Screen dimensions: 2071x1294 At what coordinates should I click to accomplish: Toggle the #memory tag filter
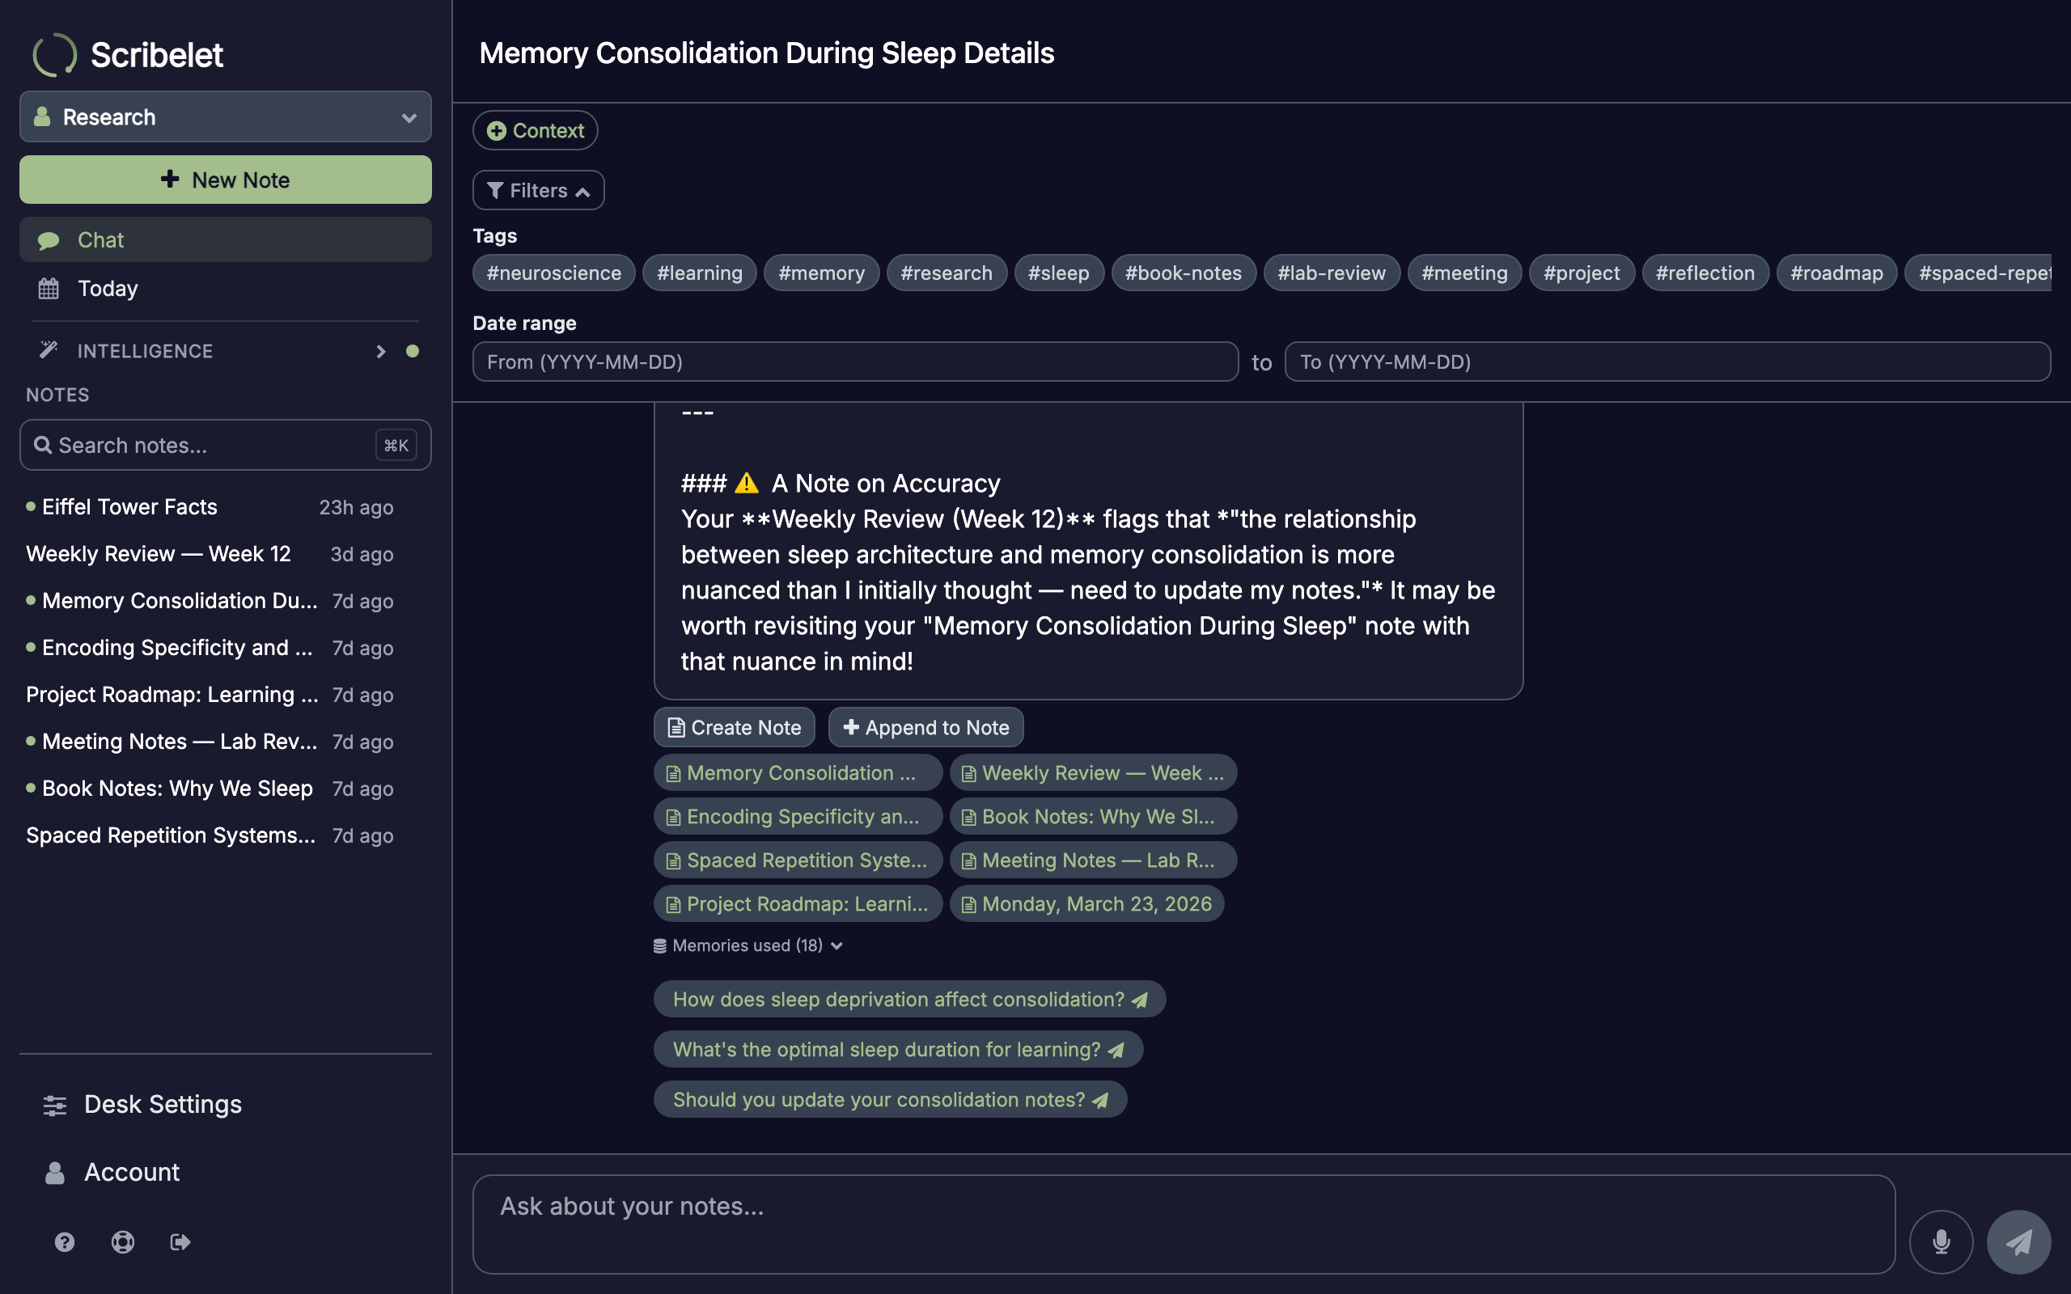pyautogui.click(x=822, y=273)
